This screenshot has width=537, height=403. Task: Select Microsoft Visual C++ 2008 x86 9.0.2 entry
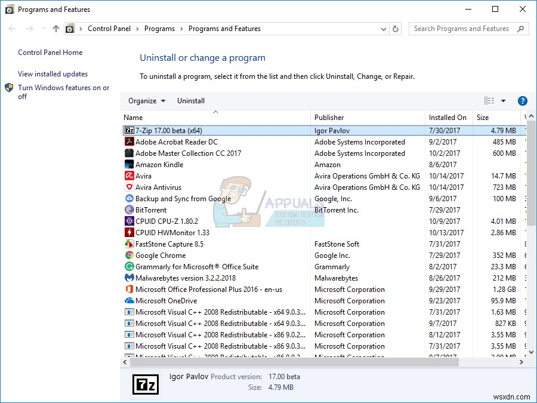[x=220, y=335]
